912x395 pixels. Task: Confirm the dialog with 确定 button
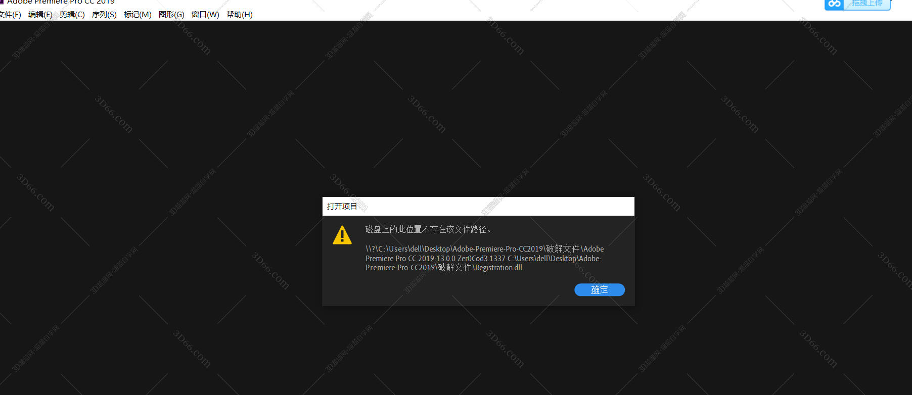pos(600,289)
